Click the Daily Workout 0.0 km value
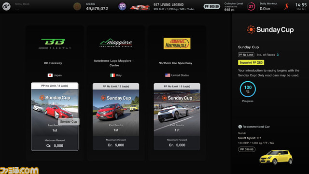309x174 pixels. tap(265, 9)
